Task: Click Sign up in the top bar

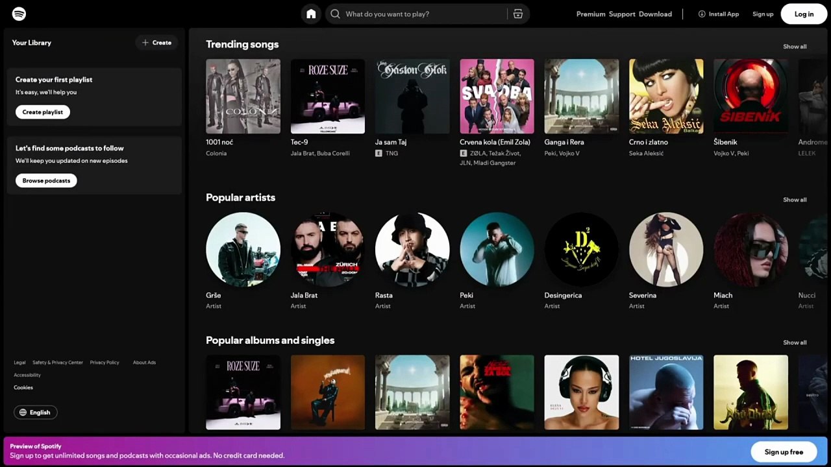Action: 763,14
